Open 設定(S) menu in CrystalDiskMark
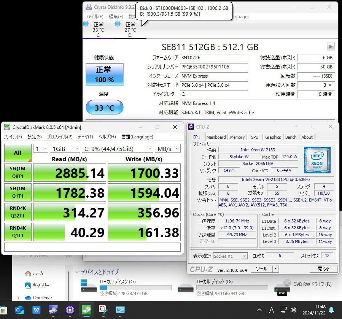This screenshot has height=319, width=342. coord(35,137)
